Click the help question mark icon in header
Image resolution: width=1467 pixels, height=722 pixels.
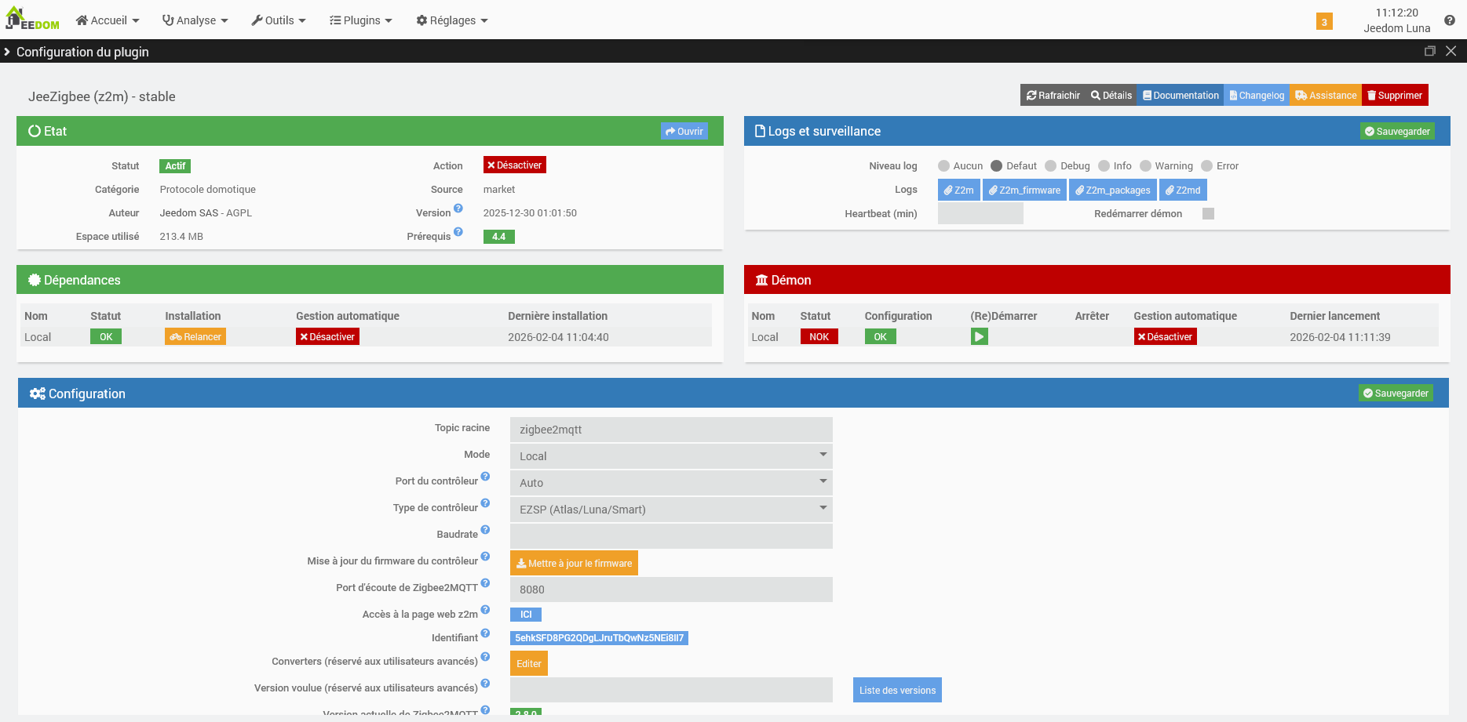(1450, 20)
